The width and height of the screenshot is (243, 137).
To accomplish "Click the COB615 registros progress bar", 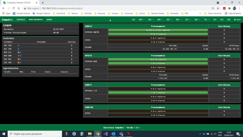I will (158, 30).
